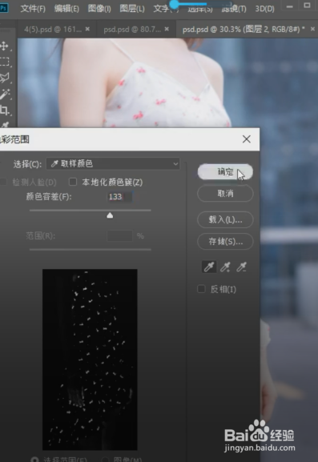Click the 存储(S)... button
The height and width of the screenshot is (462, 318).
(225, 242)
